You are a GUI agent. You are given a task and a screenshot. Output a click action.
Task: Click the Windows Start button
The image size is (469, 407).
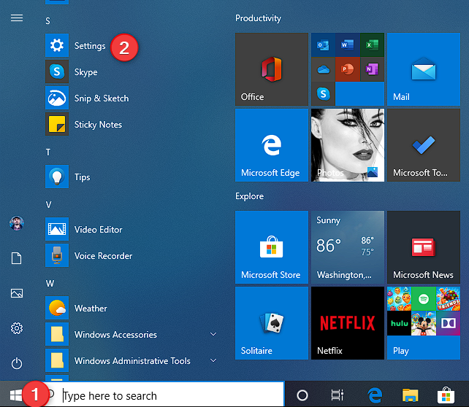click(15, 395)
